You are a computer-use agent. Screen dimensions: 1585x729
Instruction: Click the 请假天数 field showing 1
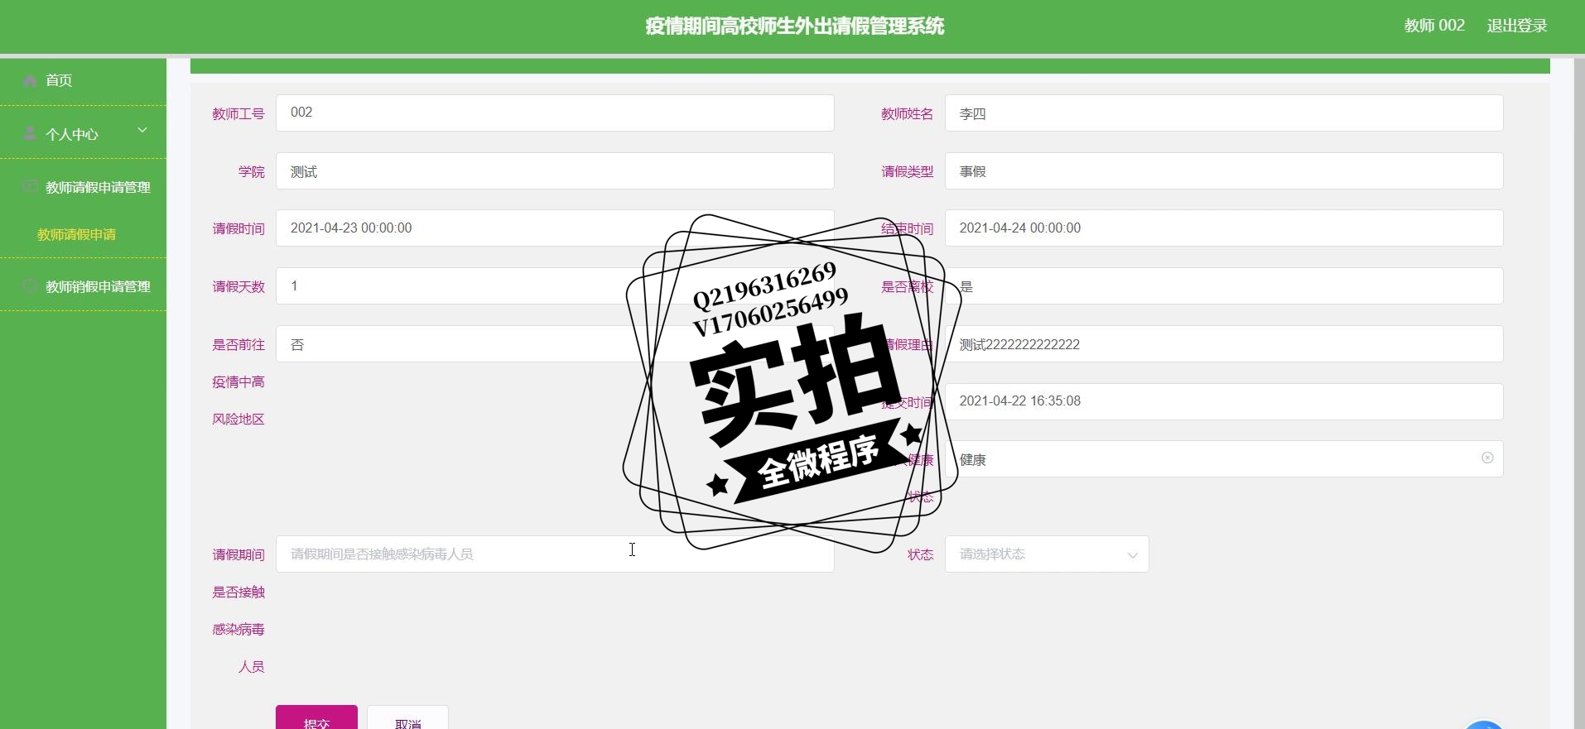pos(555,285)
